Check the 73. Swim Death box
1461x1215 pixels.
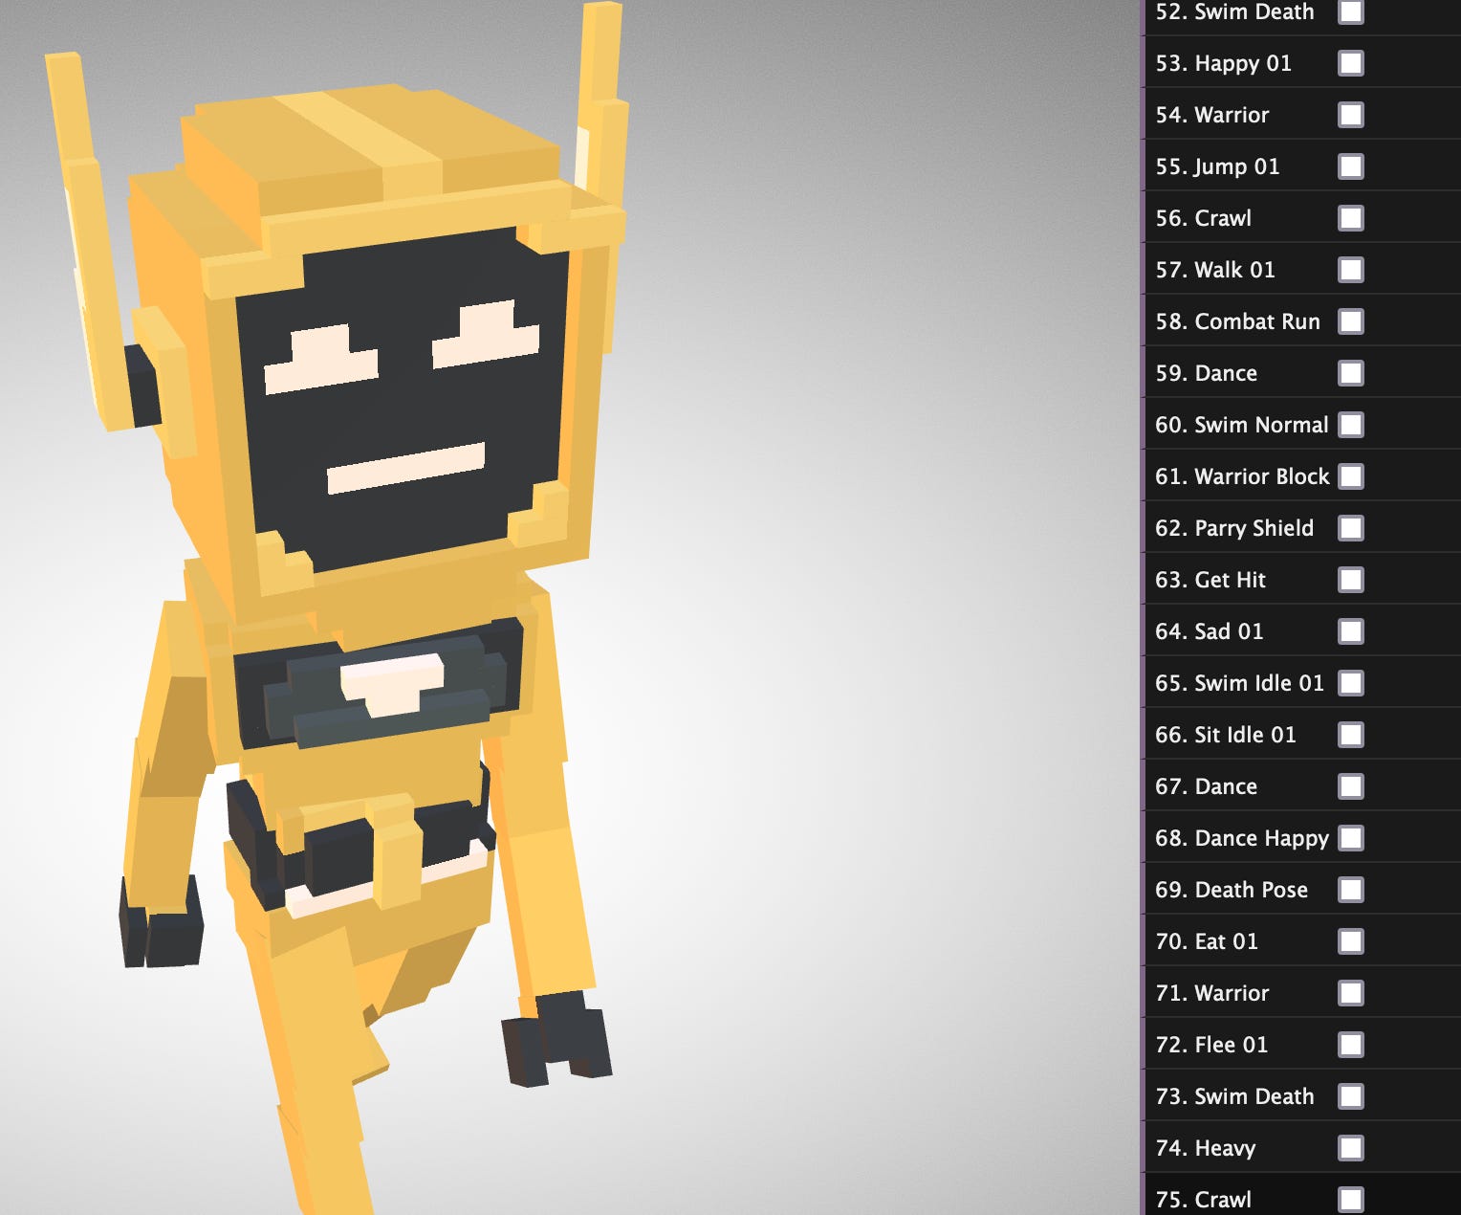(1350, 1096)
